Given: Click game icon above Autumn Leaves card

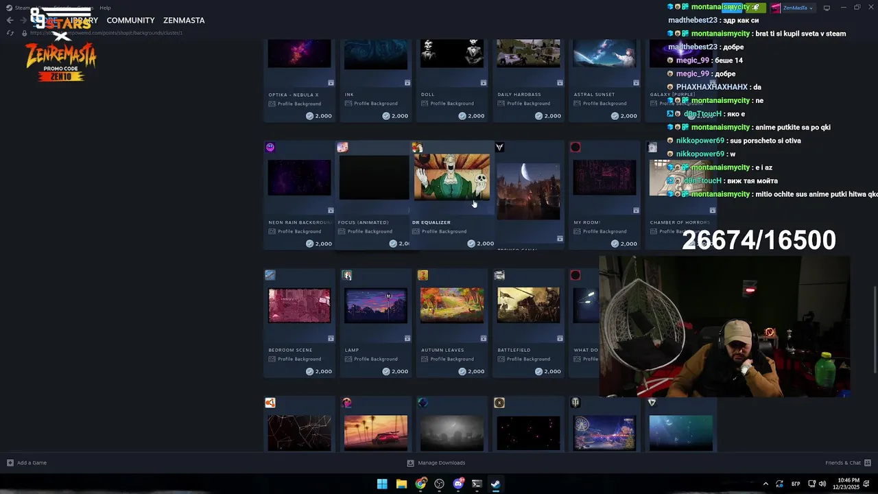Looking at the screenshot, I should (x=423, y=275).
